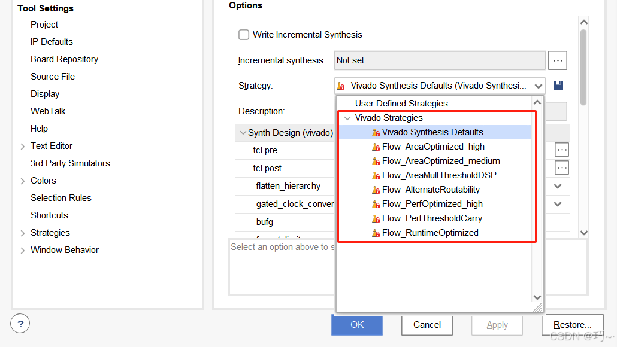617x347 pixels.
Task: Open 3rd Party Simulators settings
Action: point(70,163)
